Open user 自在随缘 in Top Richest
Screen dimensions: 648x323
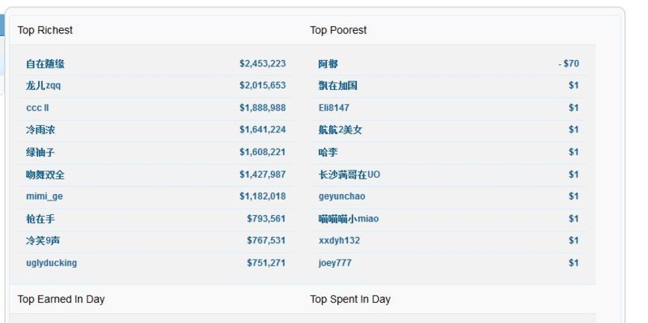tap(45, 63)
